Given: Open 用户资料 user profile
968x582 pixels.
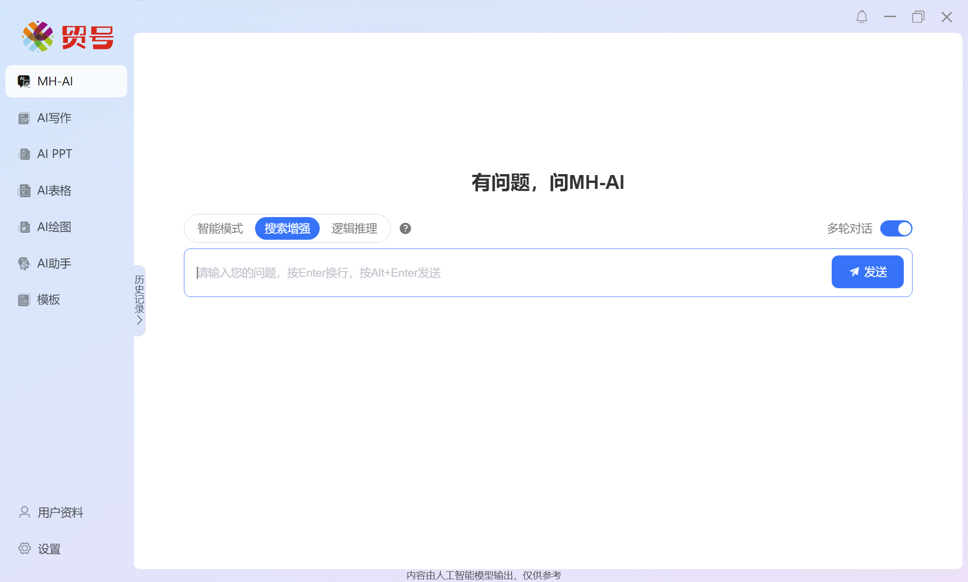Looking at the screenshot, I should point(51,512).
